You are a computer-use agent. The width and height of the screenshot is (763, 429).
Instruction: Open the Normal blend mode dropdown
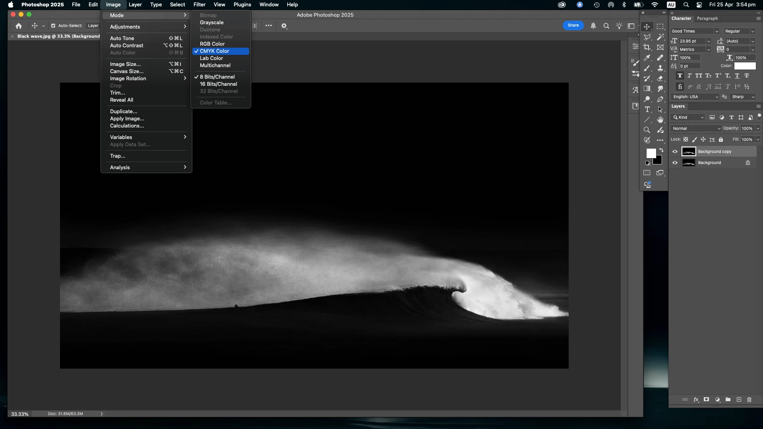click(x=696, y=128)
